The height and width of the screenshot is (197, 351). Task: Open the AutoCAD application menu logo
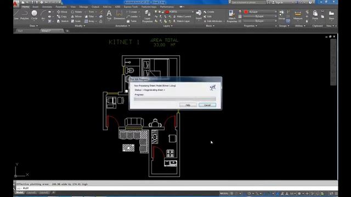coord(16,3)
